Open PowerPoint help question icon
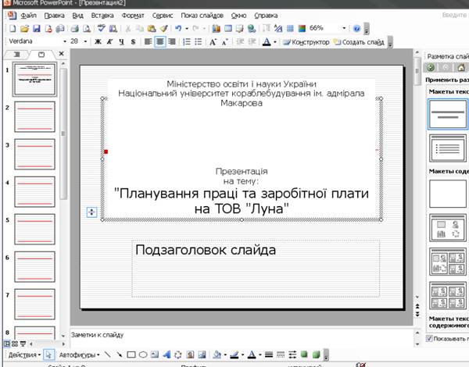The image size is (469, 367). click(356, 28)
